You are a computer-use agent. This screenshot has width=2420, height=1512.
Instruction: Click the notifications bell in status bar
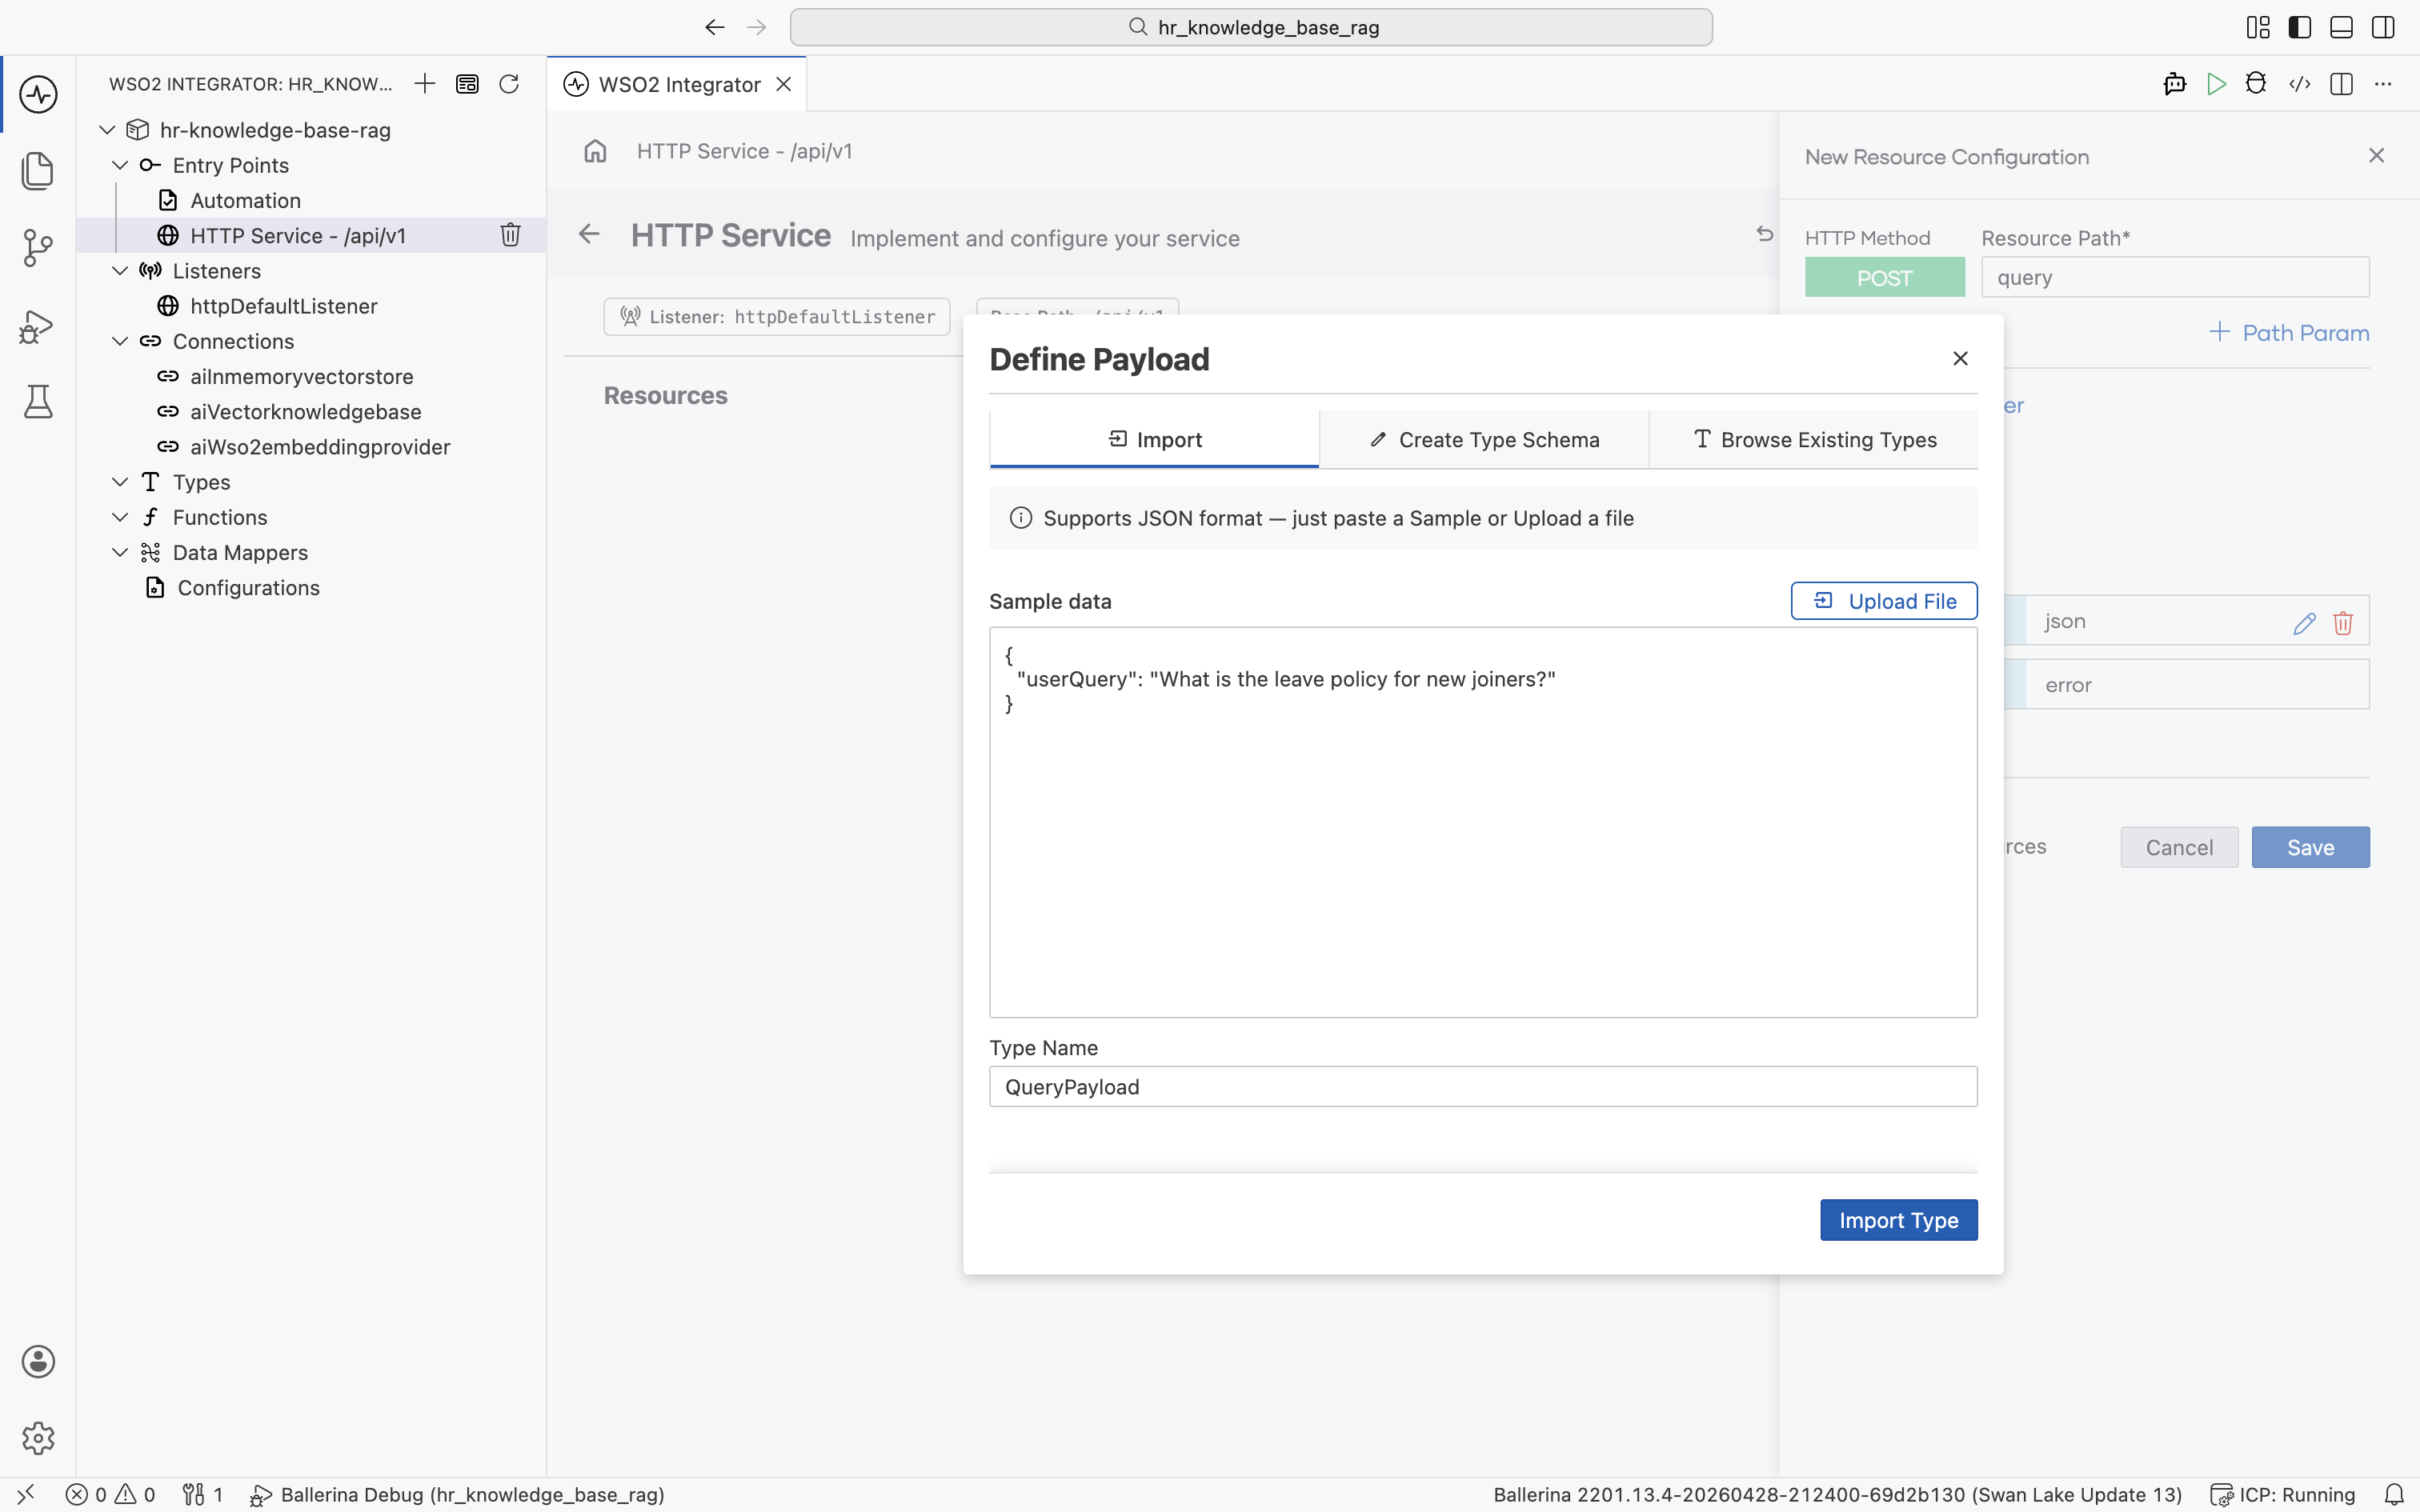(x=2394, y=1495)
